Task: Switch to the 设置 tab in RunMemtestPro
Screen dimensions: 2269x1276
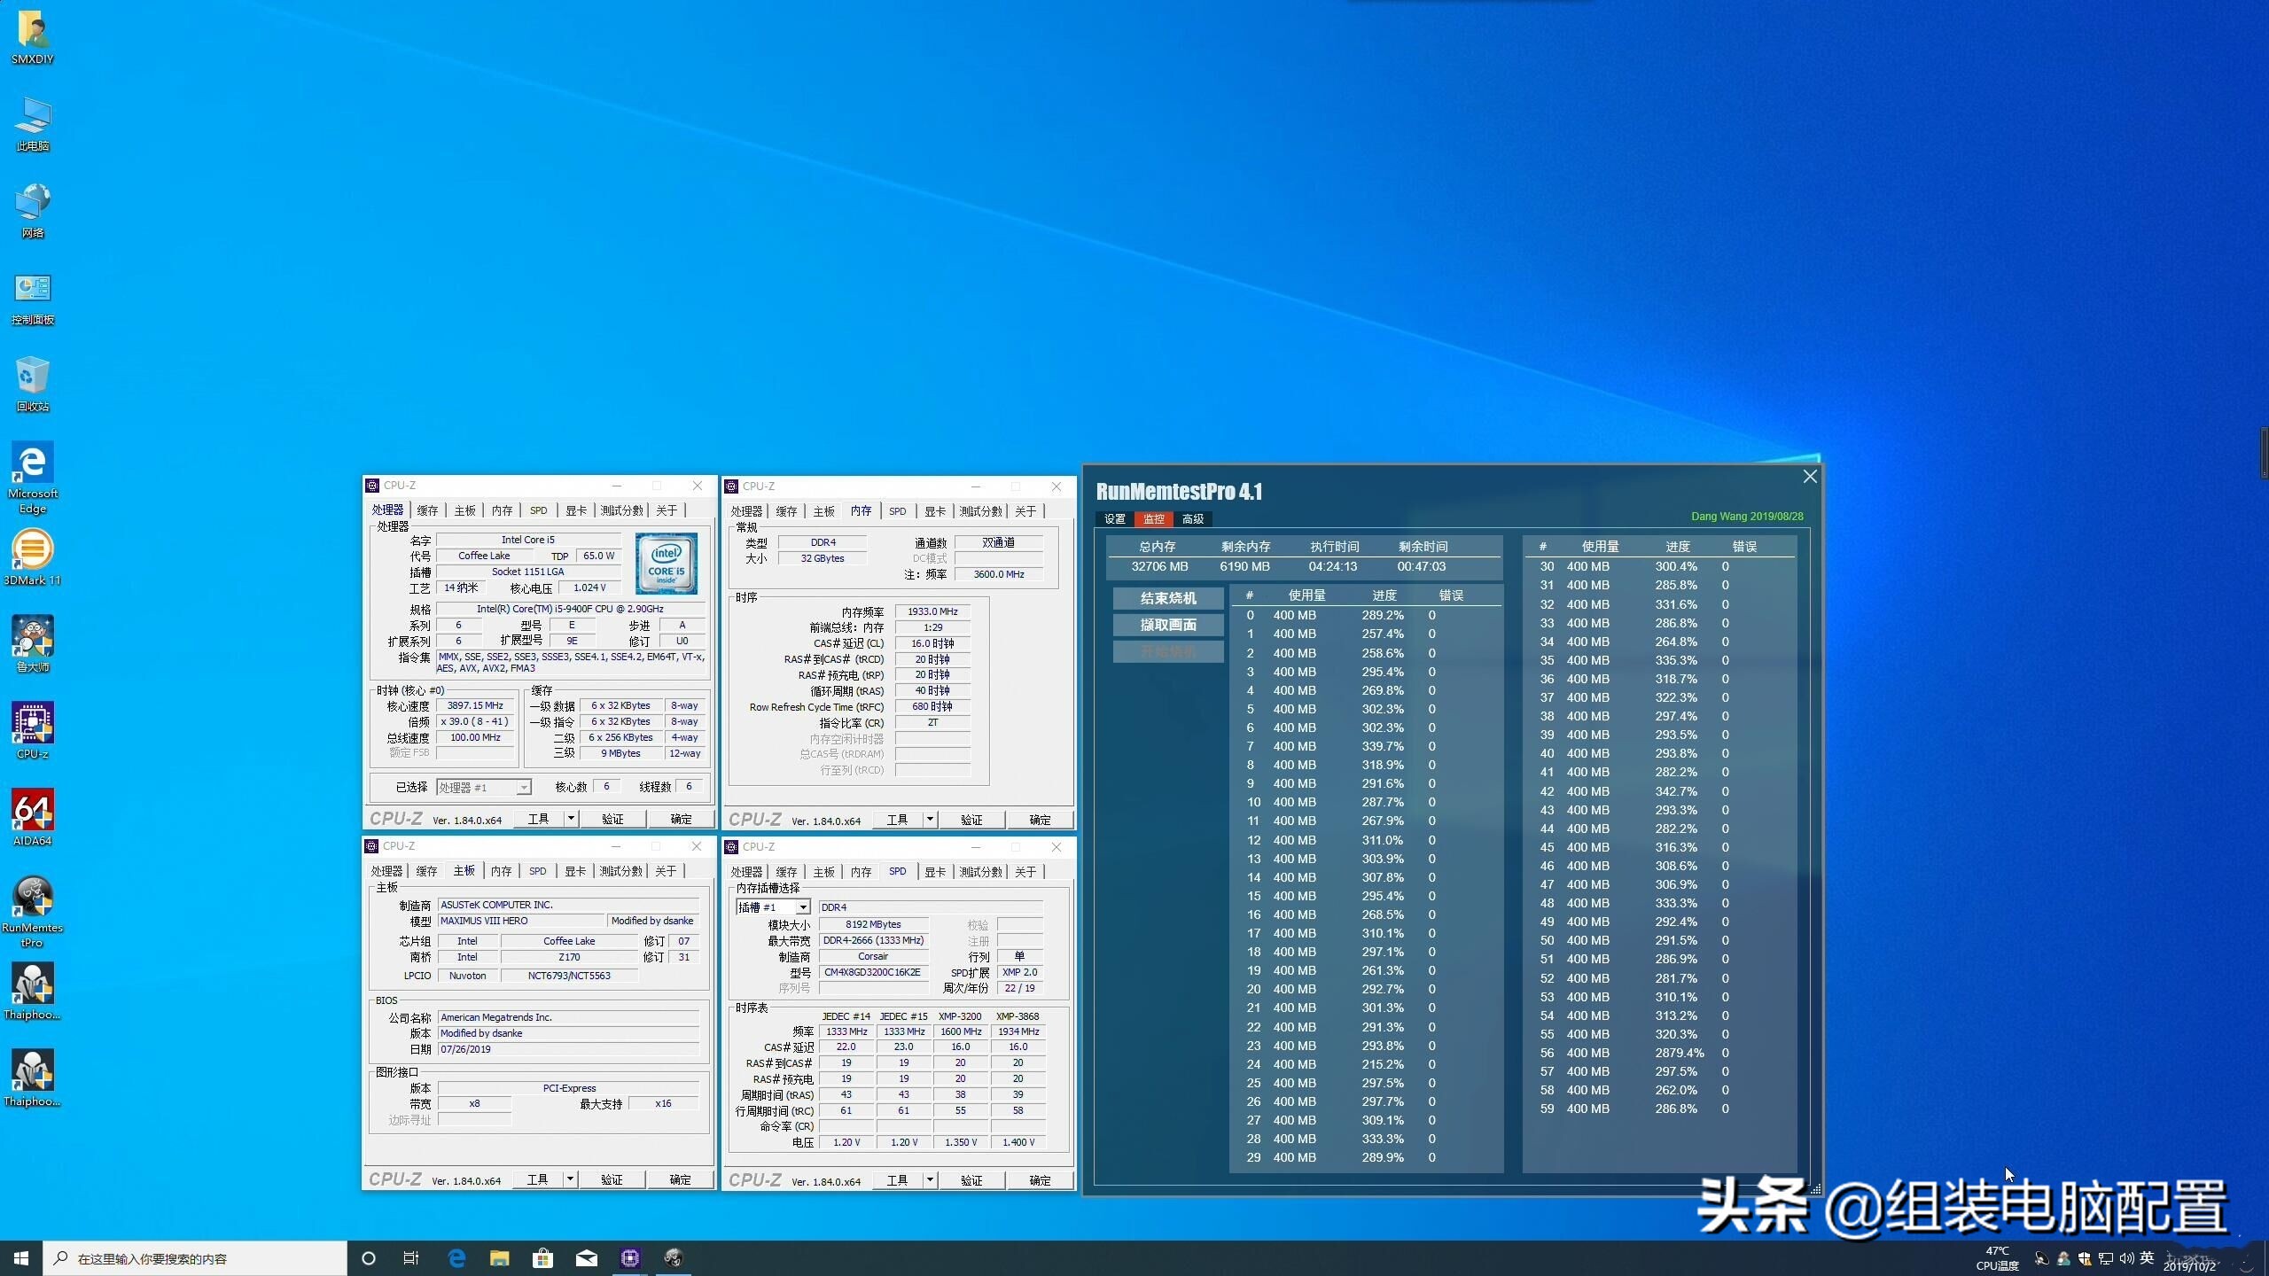Action: pyautogui.click(x=1114, y=518)
